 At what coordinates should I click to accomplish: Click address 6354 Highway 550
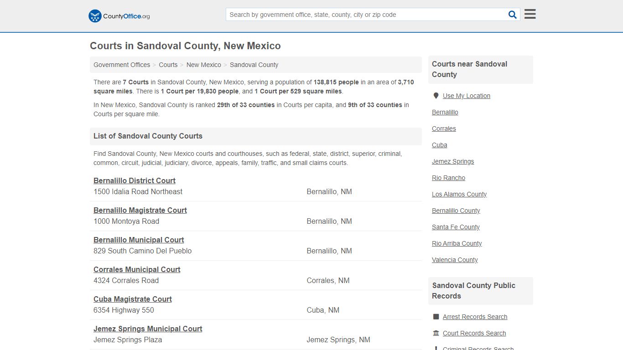(124, 310)
